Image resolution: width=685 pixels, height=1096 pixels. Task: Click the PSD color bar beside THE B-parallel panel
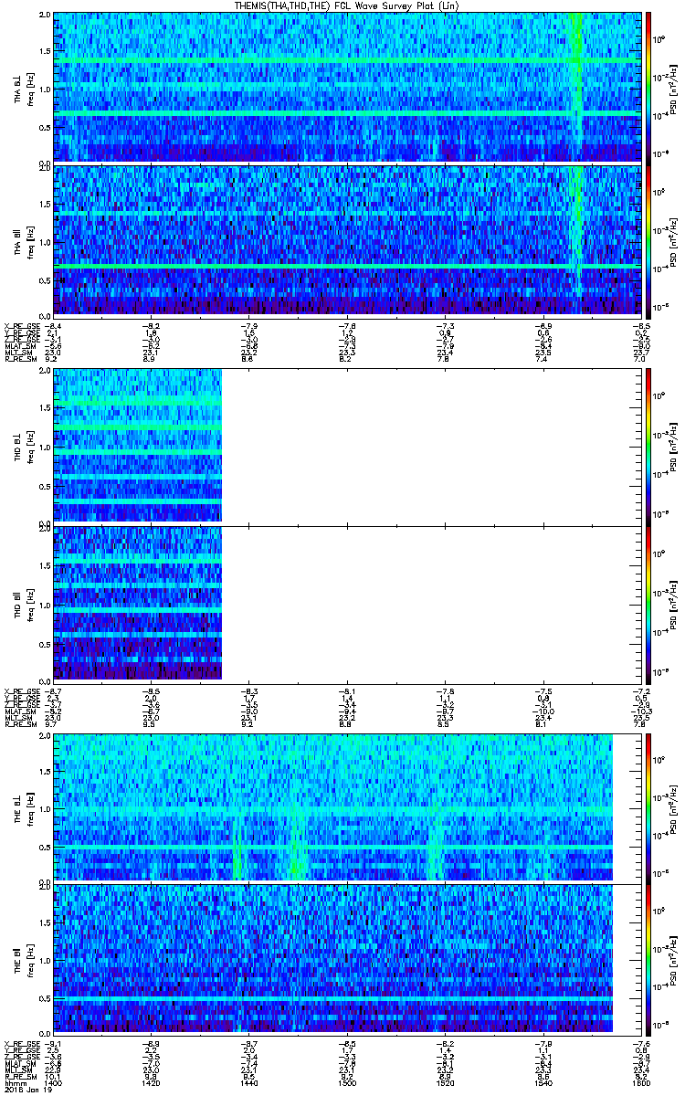(648, 961)
